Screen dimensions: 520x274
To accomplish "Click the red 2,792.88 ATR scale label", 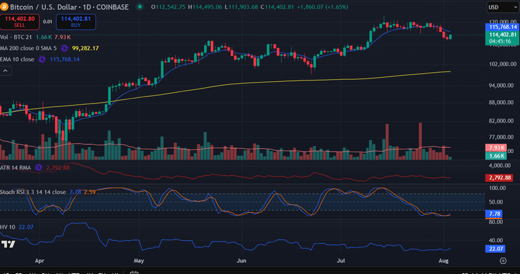I will tap(499, 178).
